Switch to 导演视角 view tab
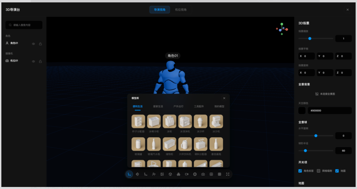357x189 pixels. coord(160,10)
